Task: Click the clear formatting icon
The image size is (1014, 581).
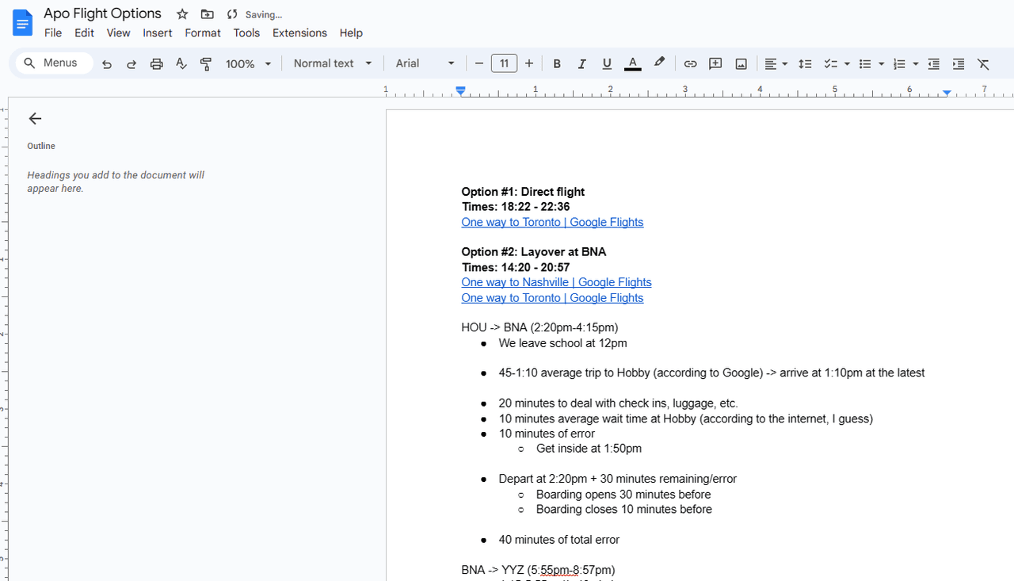Action: click(x=983, y=64)
